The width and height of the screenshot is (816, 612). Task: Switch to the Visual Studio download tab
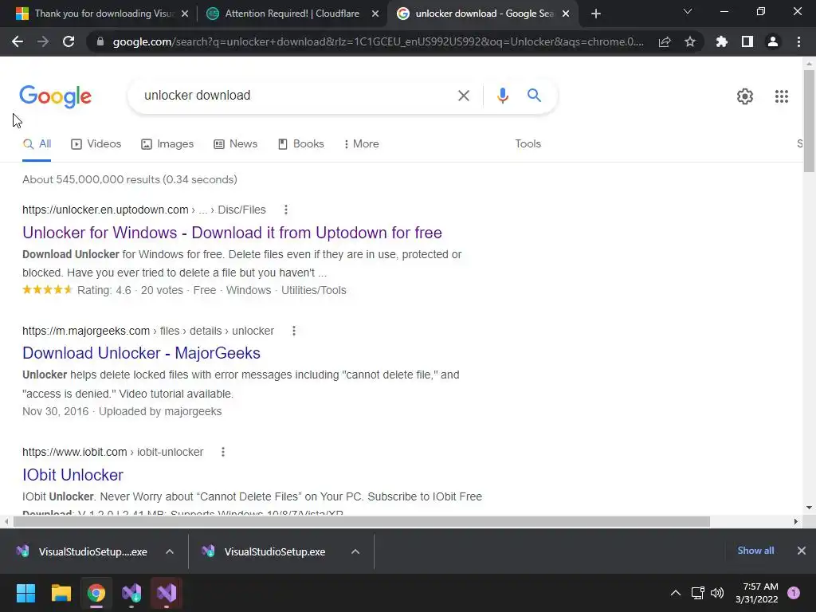pyautogui.click(x=102, y=14)
